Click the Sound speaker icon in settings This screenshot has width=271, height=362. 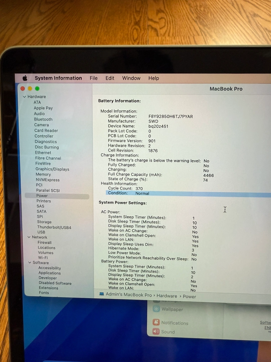coord(156,331)
